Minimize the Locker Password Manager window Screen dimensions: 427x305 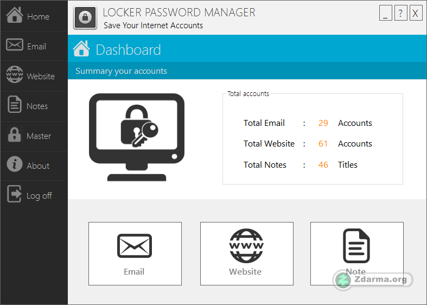point(385,13)
